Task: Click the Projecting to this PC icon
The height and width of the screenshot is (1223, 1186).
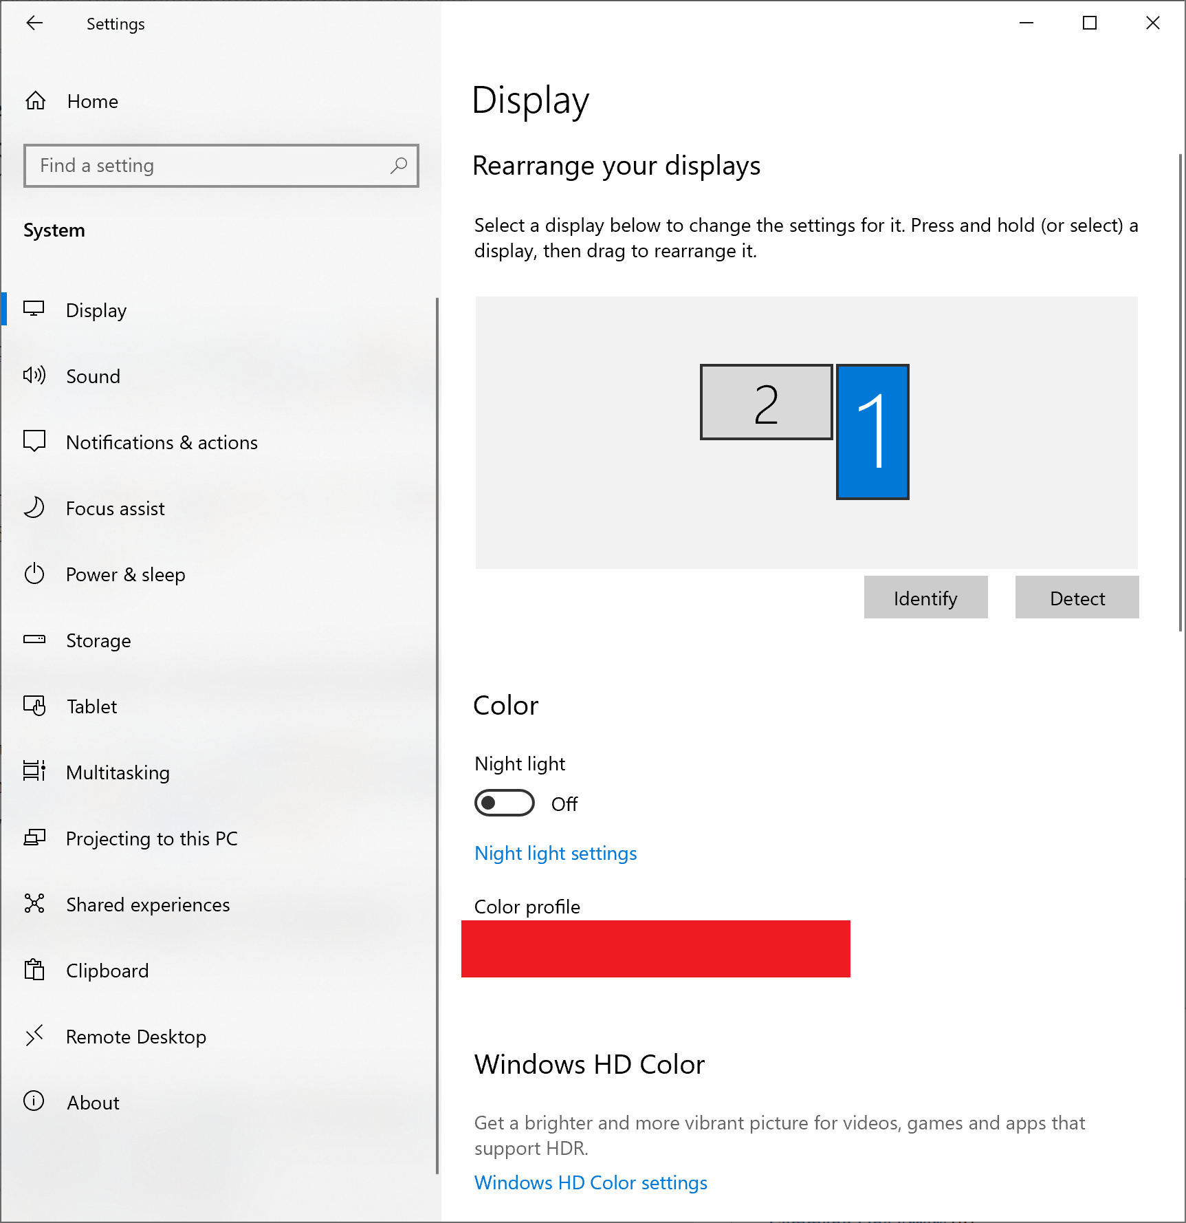Action: click(x=34, y=838)
